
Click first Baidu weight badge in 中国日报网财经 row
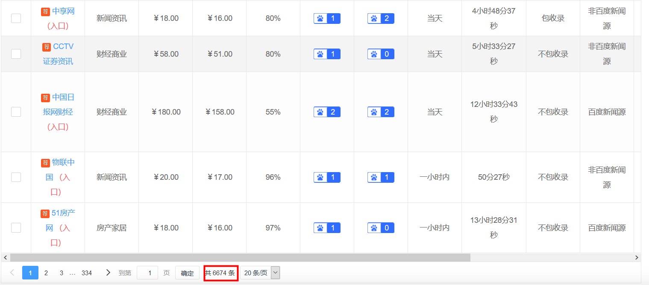pos(327,112)
